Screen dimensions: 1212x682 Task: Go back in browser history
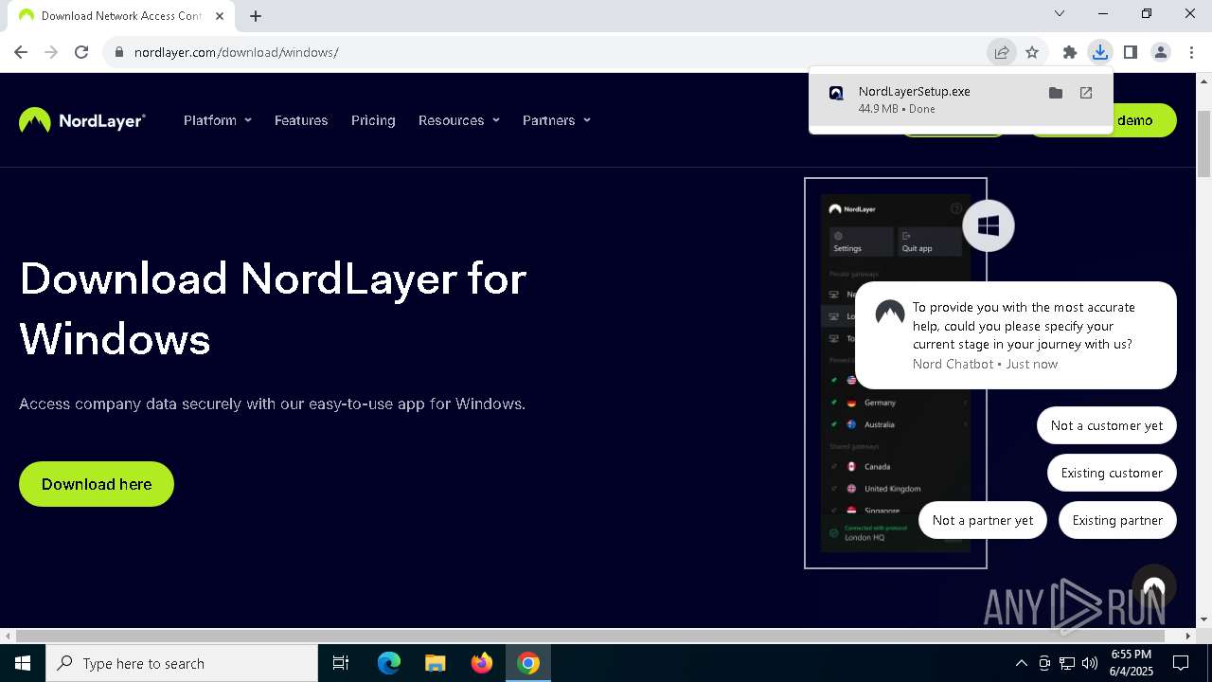pos(21,52)
